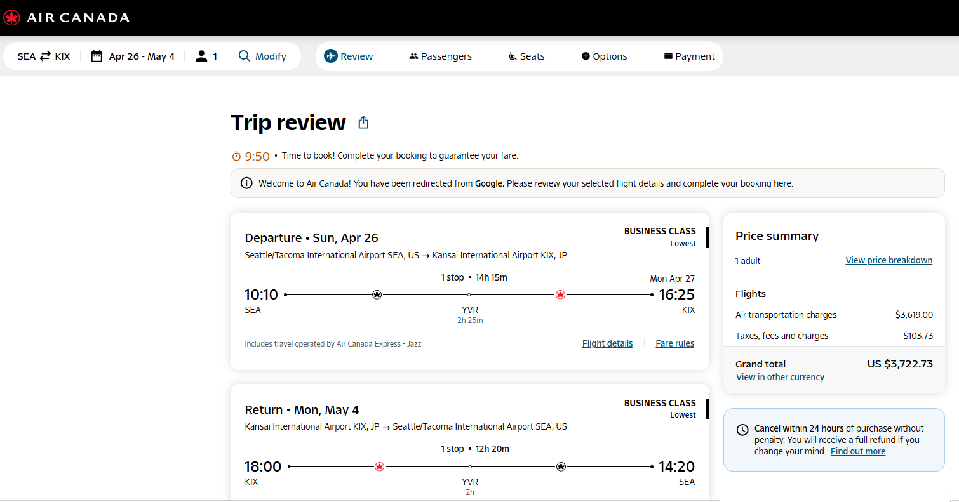Image resolution: width=959 pixels, height=502 pixels.
Task: Click the share icon next to Trip review
Action: point(363,122)
